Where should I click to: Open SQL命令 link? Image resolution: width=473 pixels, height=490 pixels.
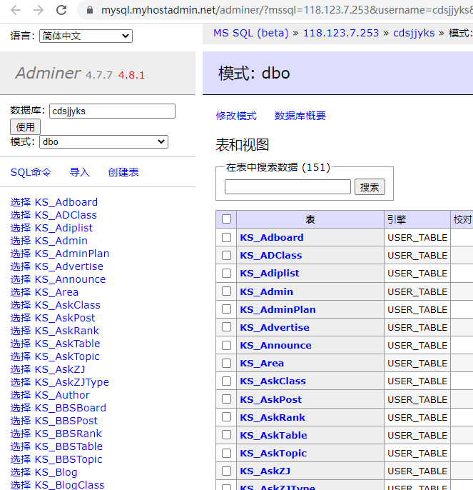(x=31, y=172)
